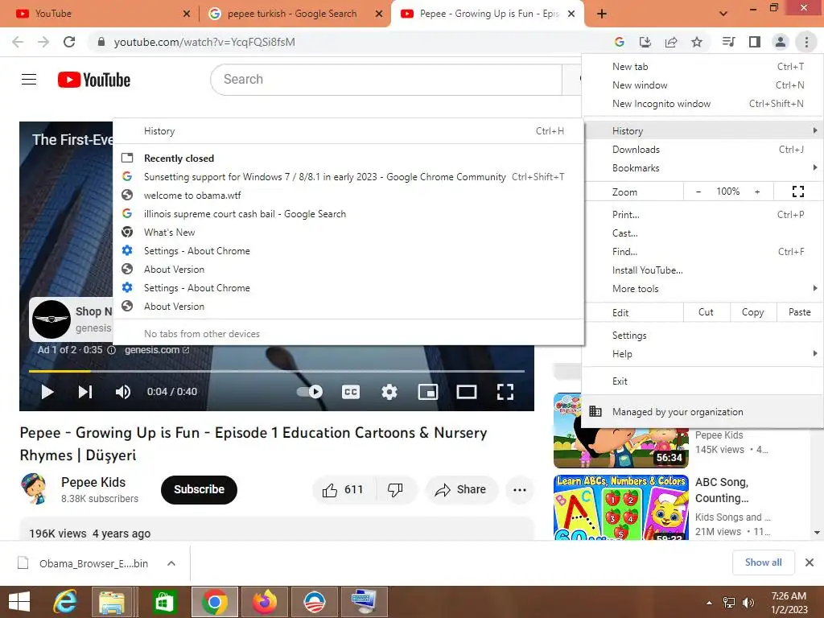
Task: Bookmark this page with the star icon
Action: point(697,42)
